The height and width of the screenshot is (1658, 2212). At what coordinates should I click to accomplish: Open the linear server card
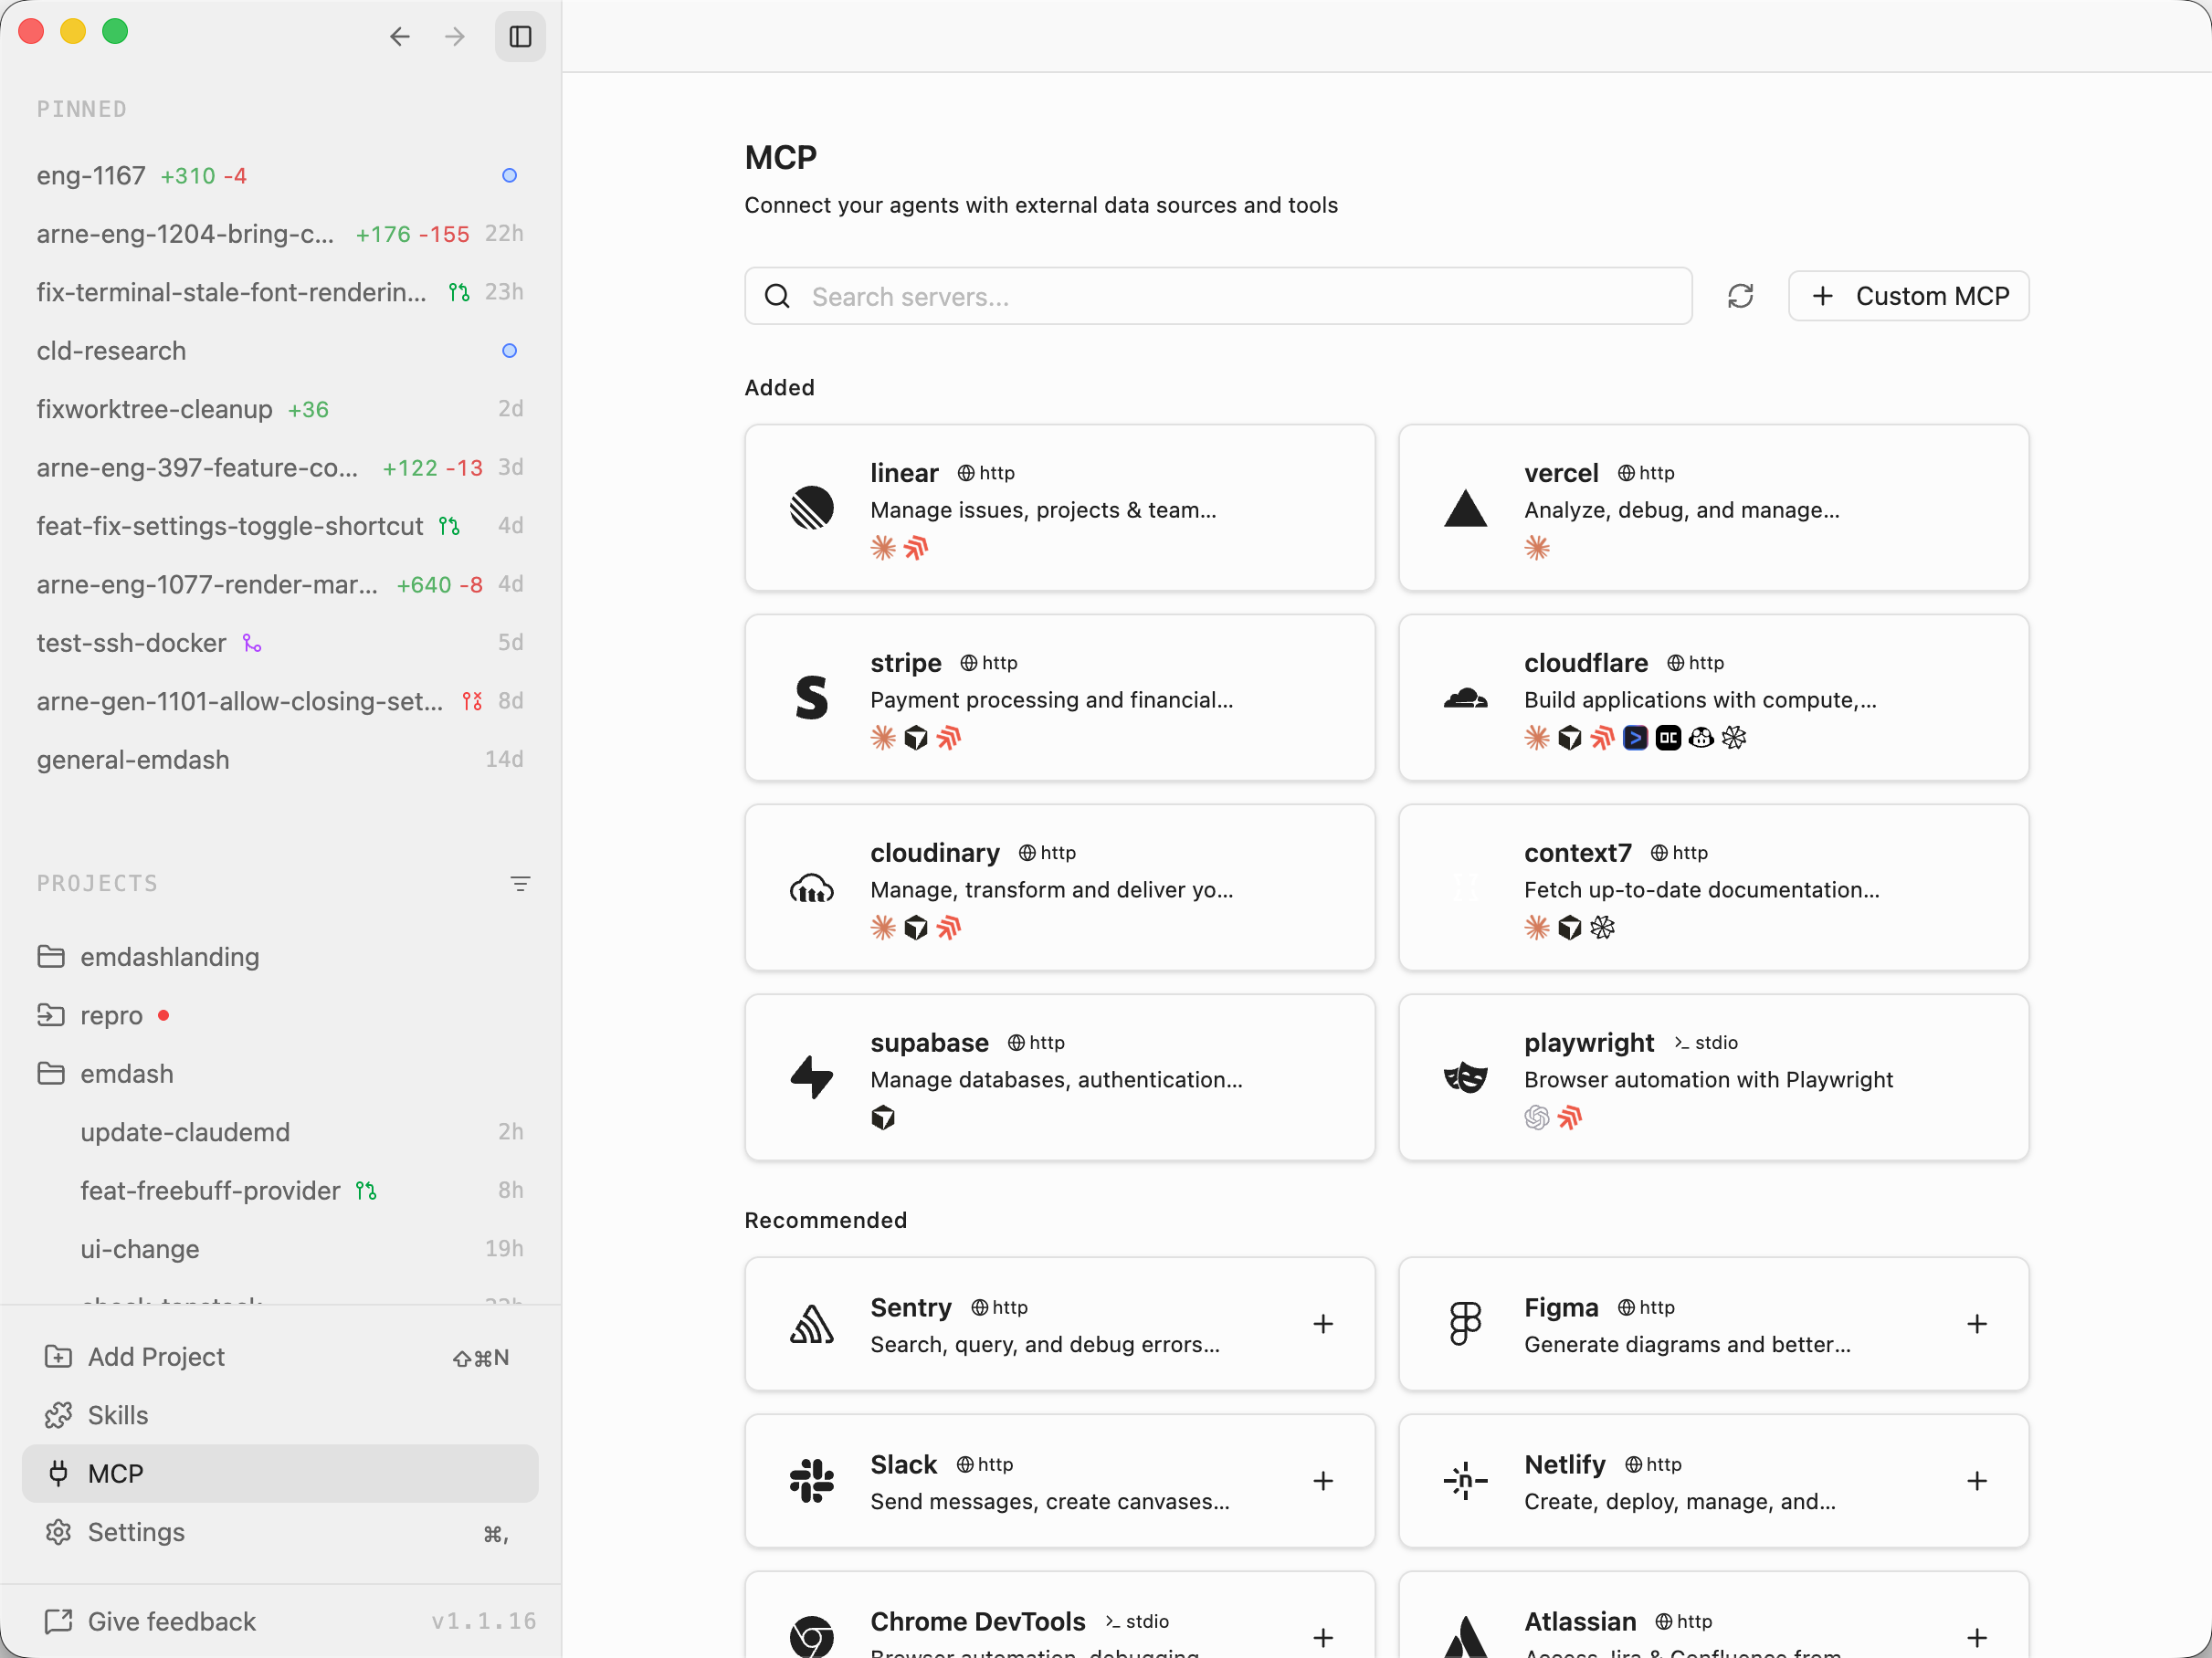(1060, 508)
